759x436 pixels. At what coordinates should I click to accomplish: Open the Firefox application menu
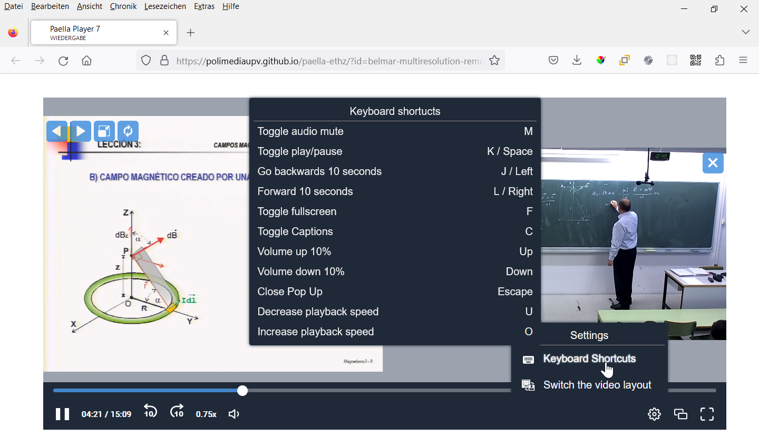743,60
